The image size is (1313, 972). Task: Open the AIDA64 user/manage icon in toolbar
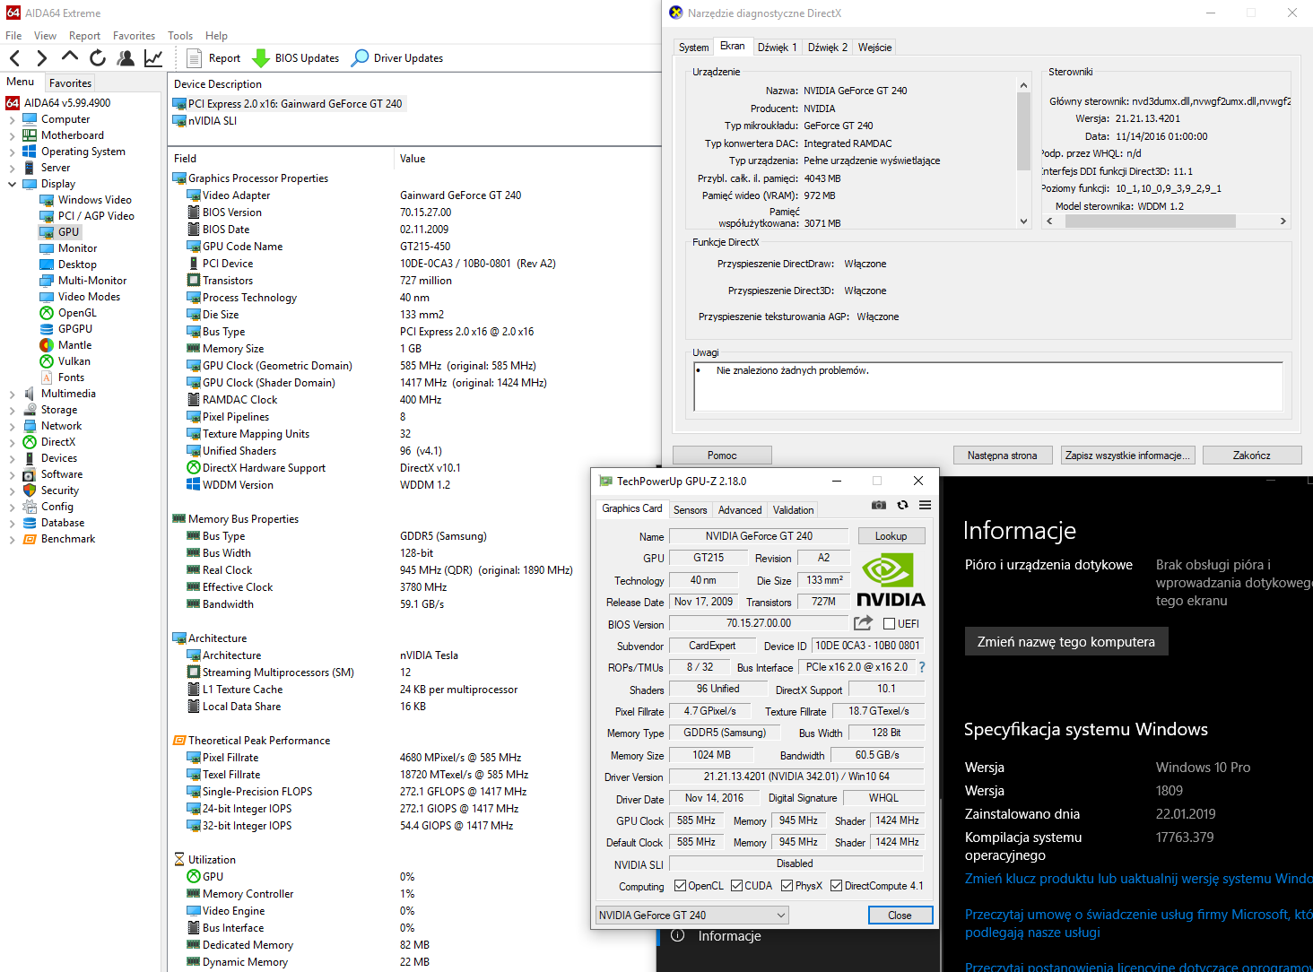[x=126, y=58]
